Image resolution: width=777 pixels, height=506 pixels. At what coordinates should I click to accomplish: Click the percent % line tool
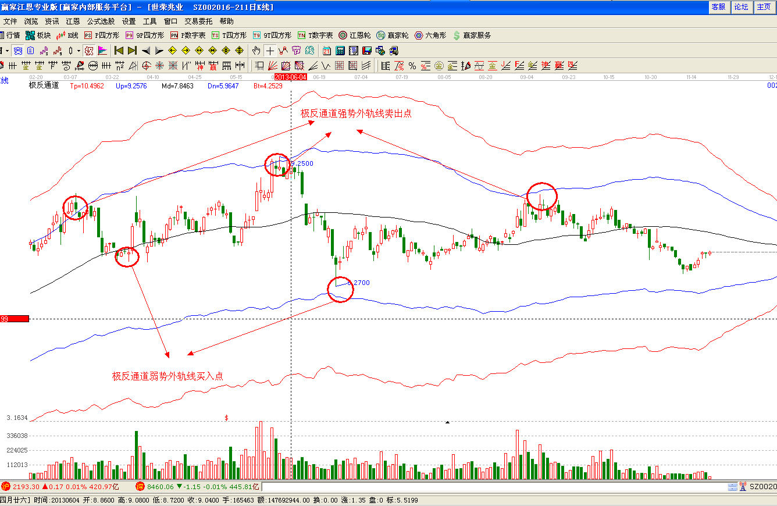point(412,65)
